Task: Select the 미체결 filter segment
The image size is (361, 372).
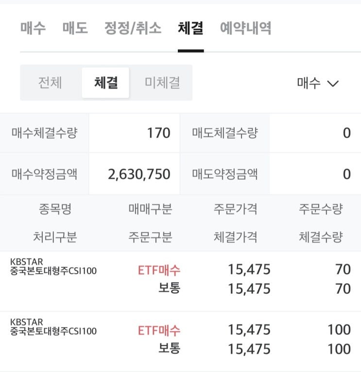Action: pos(162,83)
